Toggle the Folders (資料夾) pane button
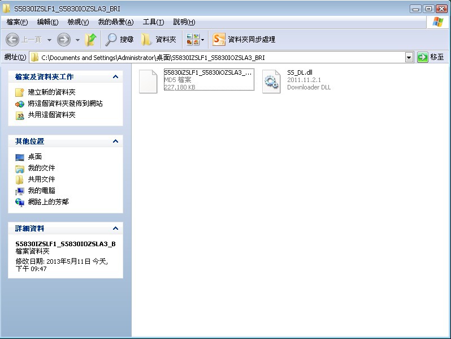The width and height of the screenshot is (451, 339). coord(158,40)
